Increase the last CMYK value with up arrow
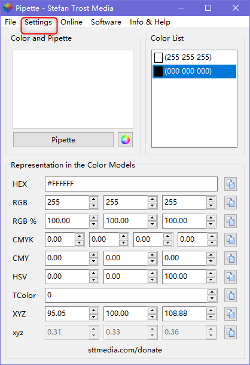 tap(212, 236)
